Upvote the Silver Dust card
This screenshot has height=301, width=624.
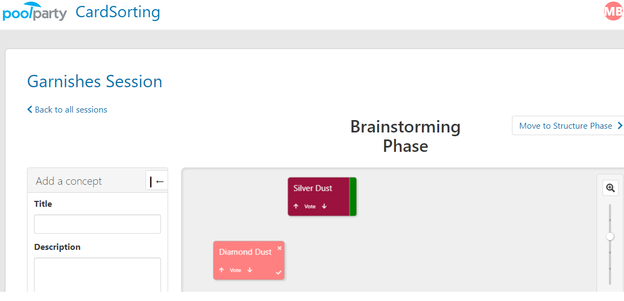point(296,206)
